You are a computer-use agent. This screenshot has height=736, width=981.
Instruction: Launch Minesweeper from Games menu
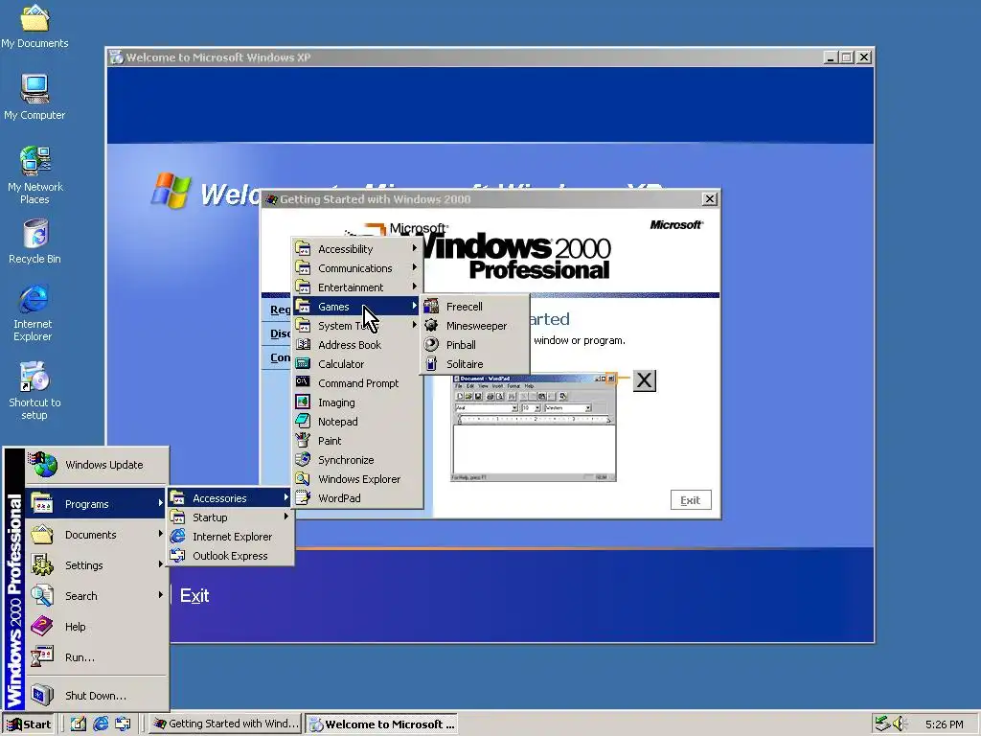tap(475, 326)
